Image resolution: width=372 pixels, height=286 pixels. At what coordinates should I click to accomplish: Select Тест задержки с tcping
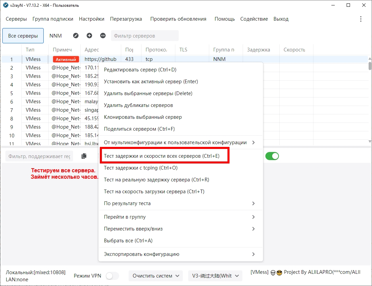180,168
